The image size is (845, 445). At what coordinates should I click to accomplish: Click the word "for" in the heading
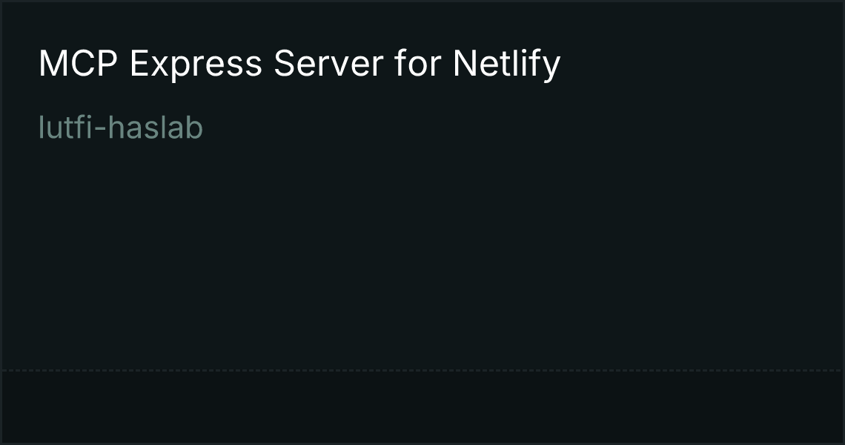(x=417, y=63)
